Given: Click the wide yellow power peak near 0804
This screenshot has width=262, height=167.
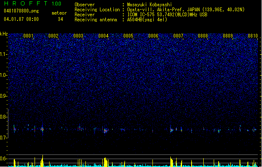Looking at the screenshot, I should tap(105, 162).
